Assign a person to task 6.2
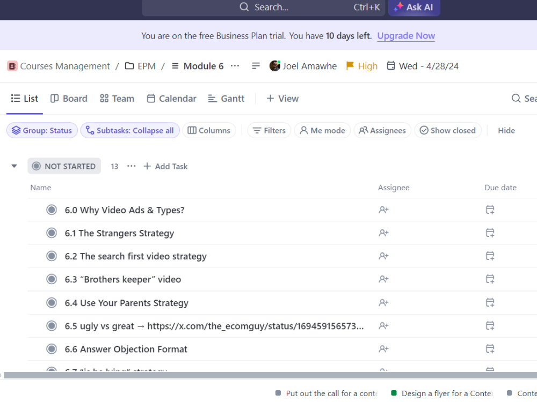The height and width of the screenshot is (402, 537). pos(383,256)
